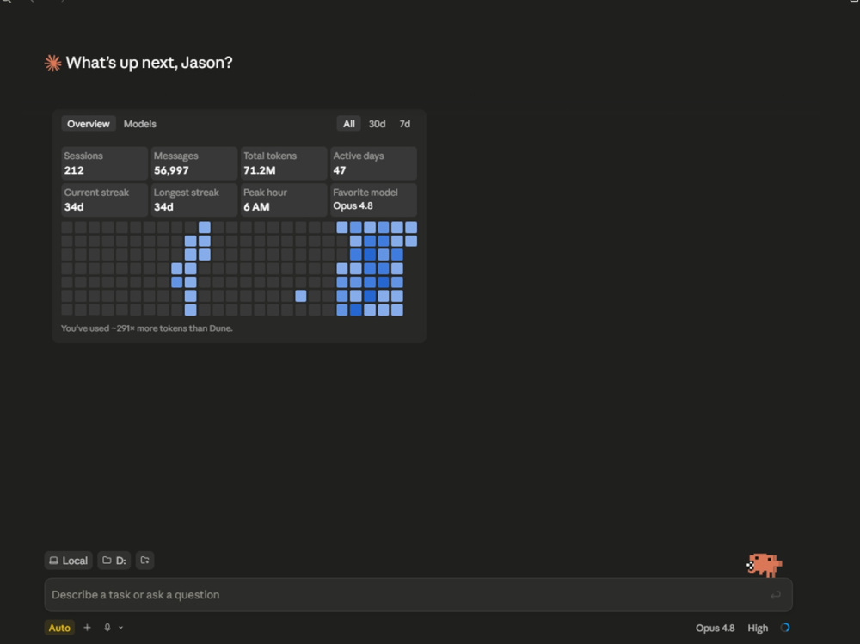The height and width of the screenshot is (644, 860).
Task: Switch to the Models tab
Action: (140, 124)
